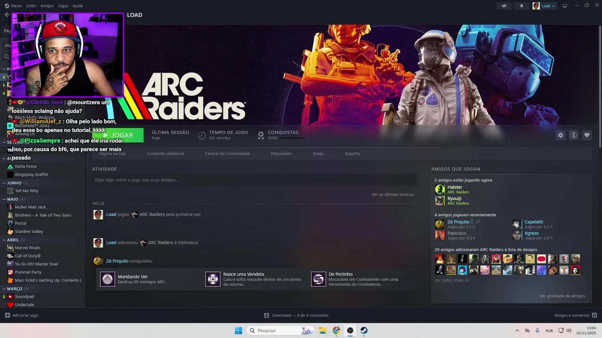Image resolution: width=602 pixels, height=338 pixels.
Task: Open friend Capeletti's profile
Action: 534,222
